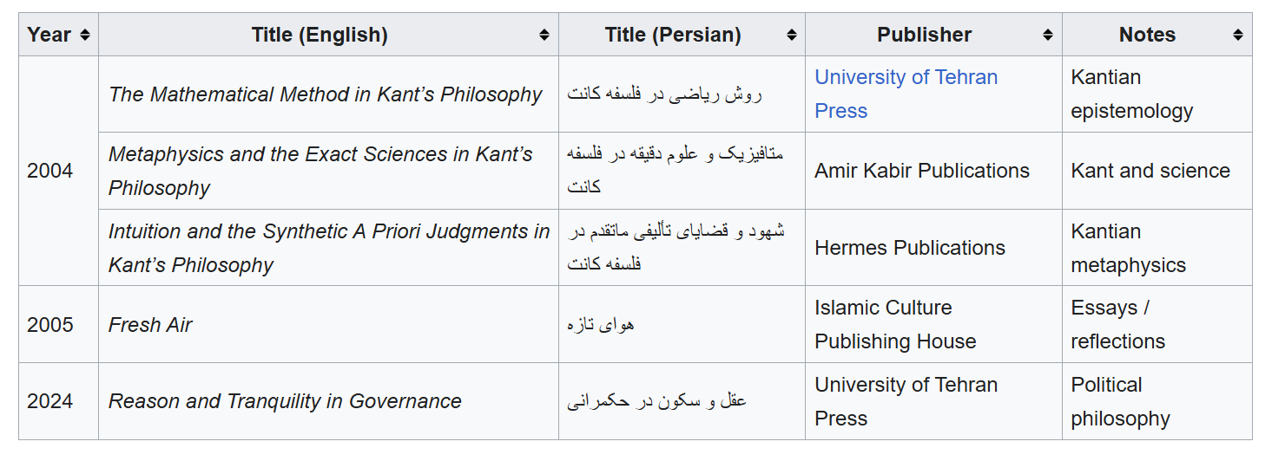Select the 'Islamic Culture Publishing House' cell
The image size is (1272, 461).
click(894, 325)
